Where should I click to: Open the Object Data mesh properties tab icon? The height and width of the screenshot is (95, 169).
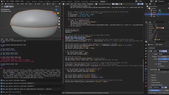coord(146,80)
